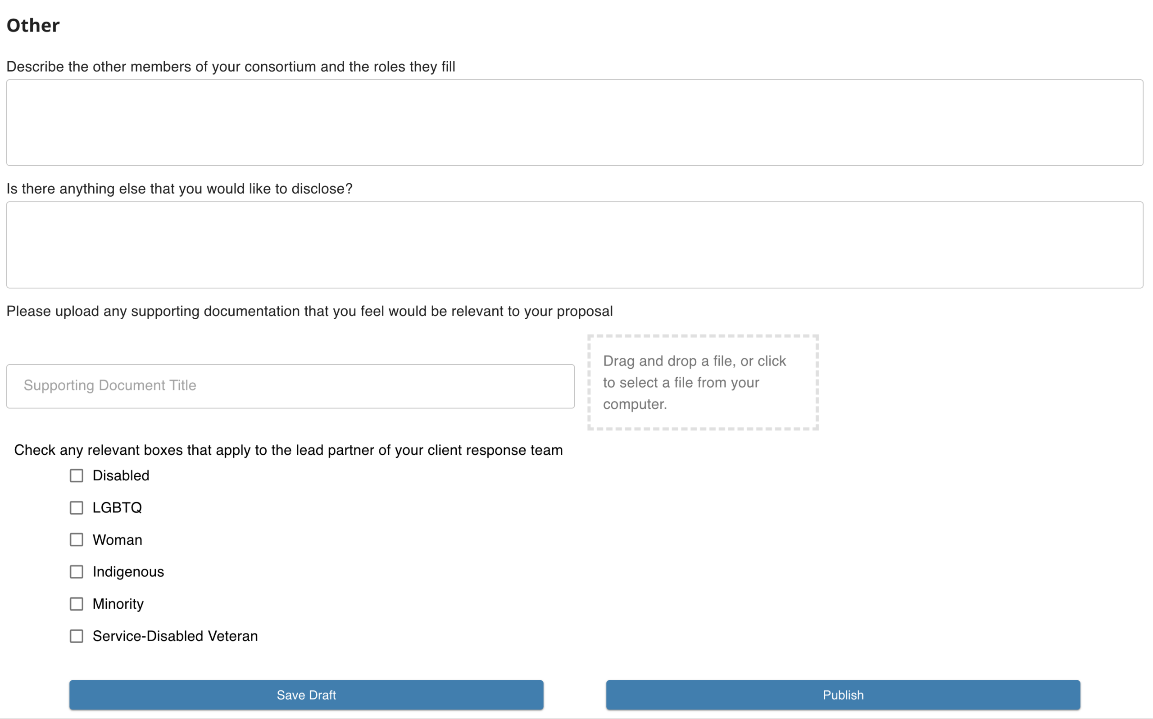Open the file picker via drag-and-drop zone
1153x719 pixels.
tap(703, 382)
